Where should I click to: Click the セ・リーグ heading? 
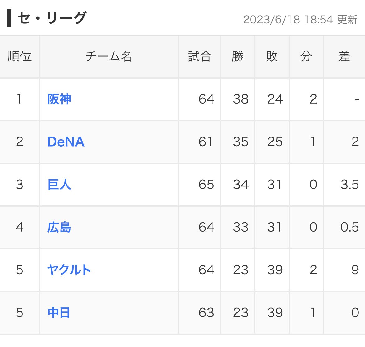[52, 18]
